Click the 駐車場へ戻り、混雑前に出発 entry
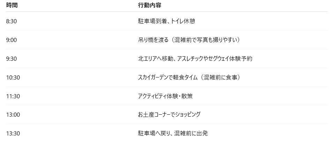Viewport: 331px width, 141px height. (x=173, y=133)
